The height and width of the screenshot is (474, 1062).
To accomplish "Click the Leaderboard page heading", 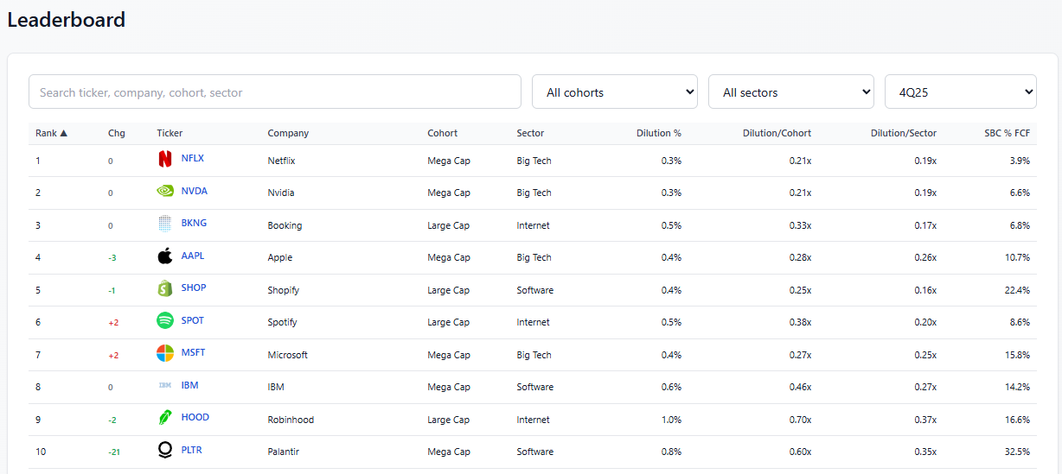I will coord(67,19).
